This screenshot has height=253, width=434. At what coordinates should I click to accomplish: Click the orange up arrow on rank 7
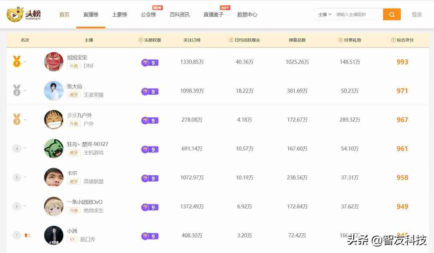click(26, 235)
